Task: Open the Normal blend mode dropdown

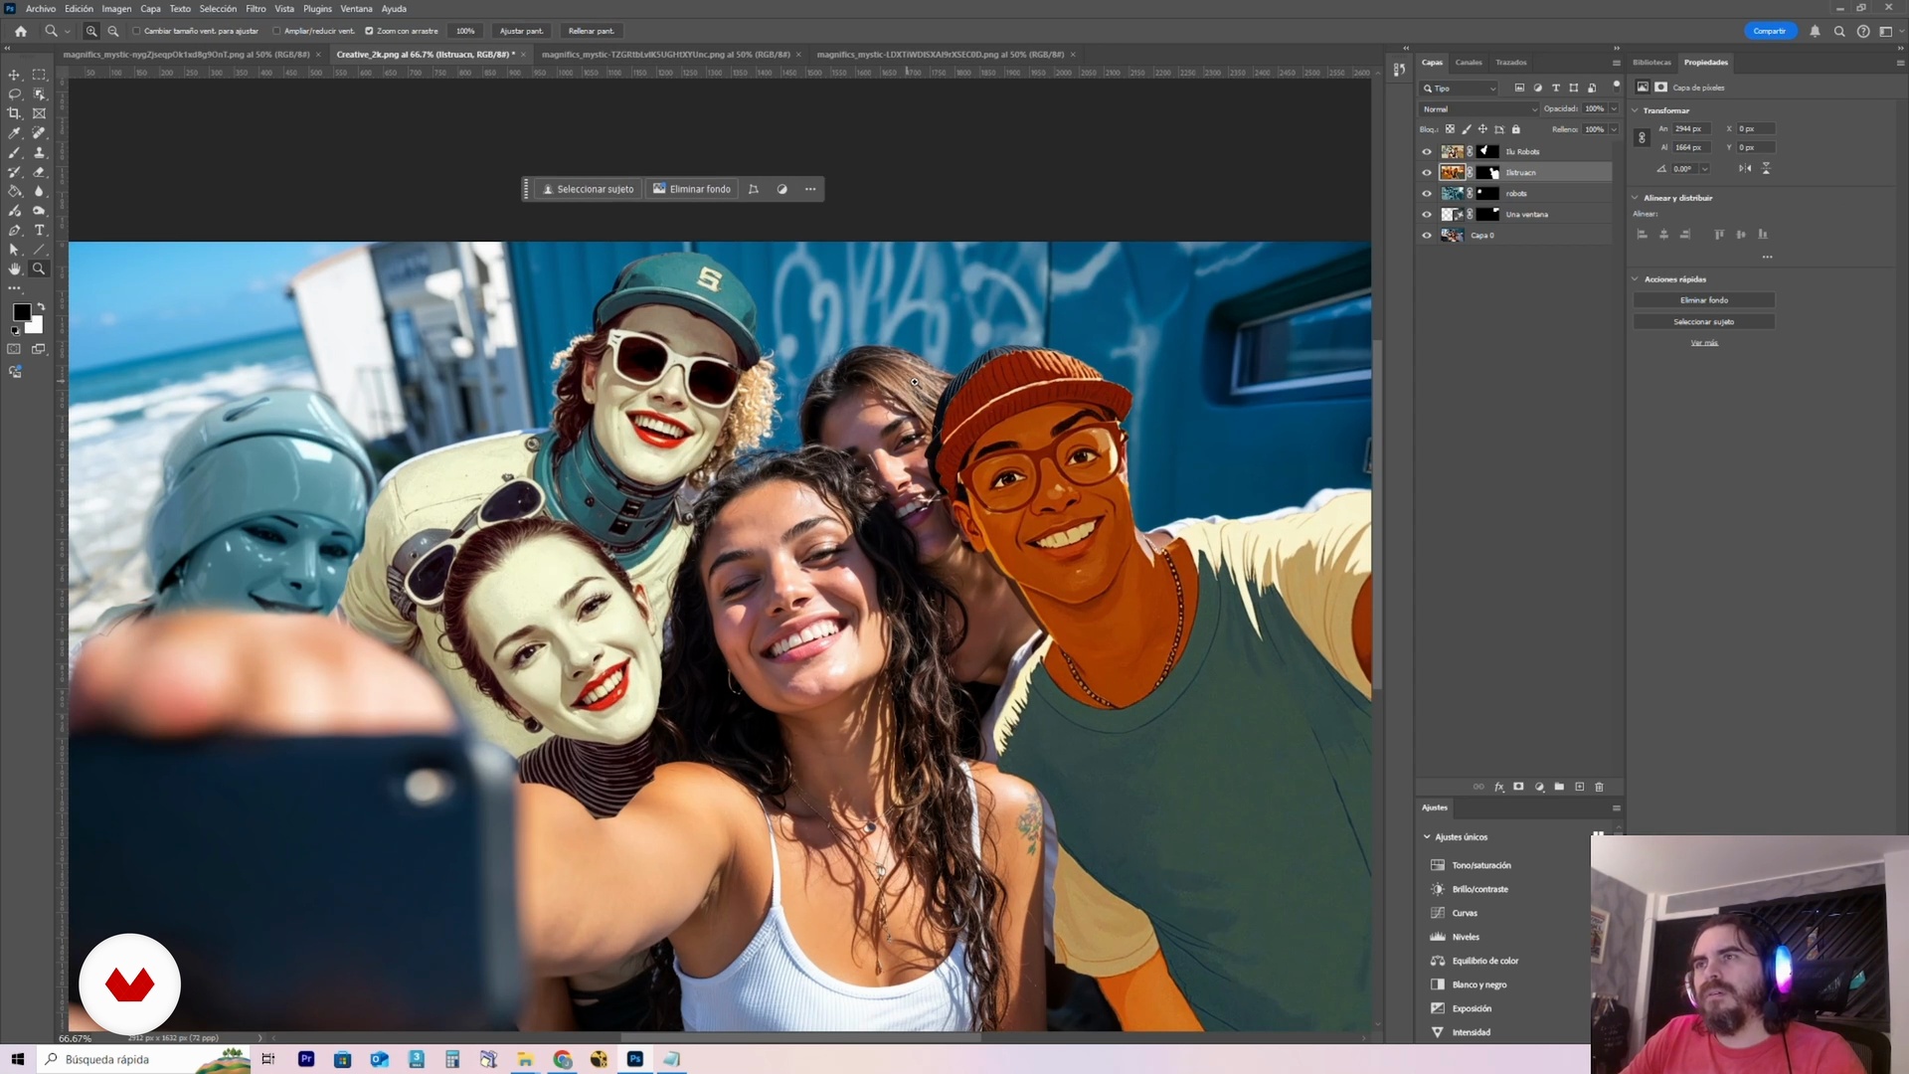Action: point(1478,109)
